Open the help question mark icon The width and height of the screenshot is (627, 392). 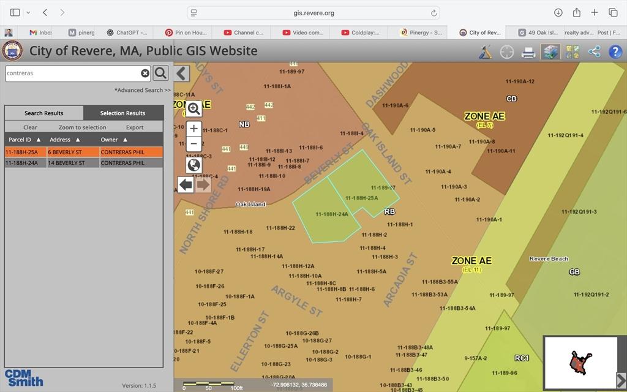tap(615, 52)
